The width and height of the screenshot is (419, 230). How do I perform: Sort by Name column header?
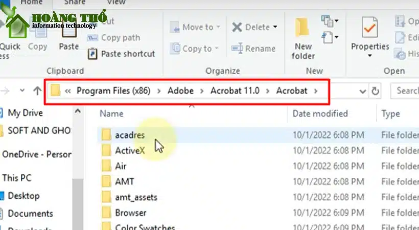click(111, 113)
